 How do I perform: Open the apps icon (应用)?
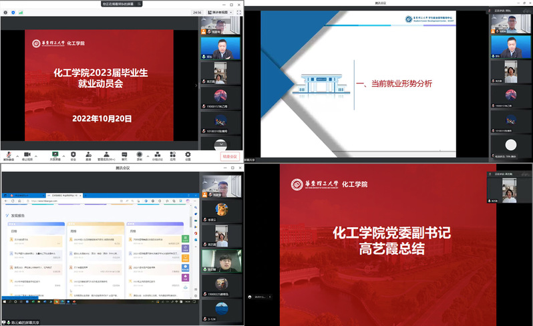pos(172,154)
